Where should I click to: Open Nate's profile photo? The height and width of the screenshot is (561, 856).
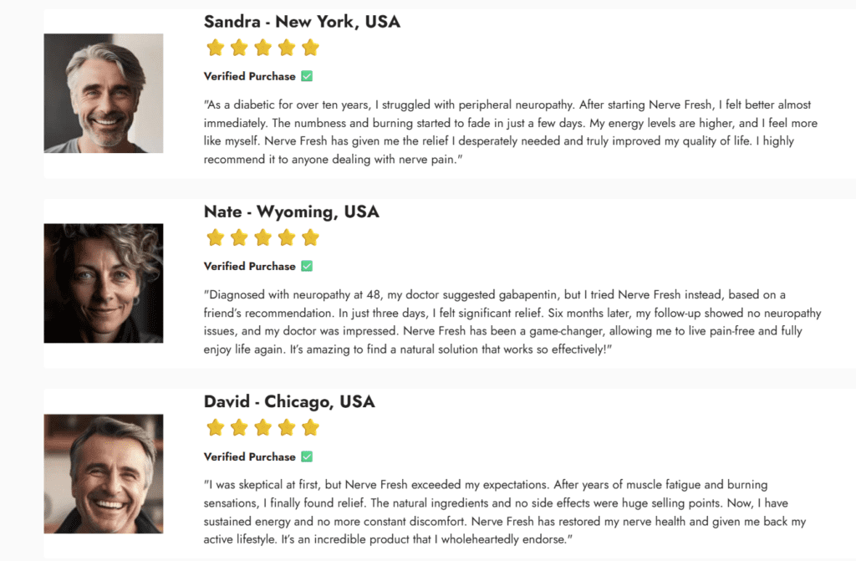(104, 283)
